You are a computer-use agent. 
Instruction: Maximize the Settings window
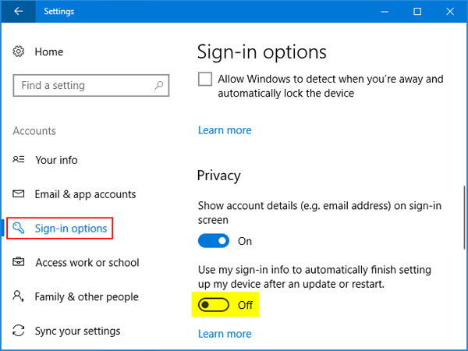(x=417, y=12)
